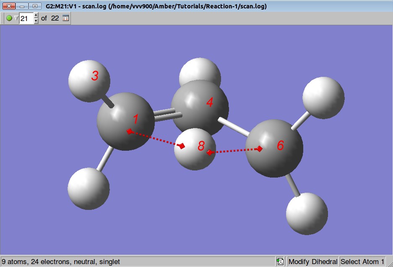Viewport: 393px width, 267px height.
Task: Click the '9 atoms, 24 electrons' status text
Action: click(61, 262)
